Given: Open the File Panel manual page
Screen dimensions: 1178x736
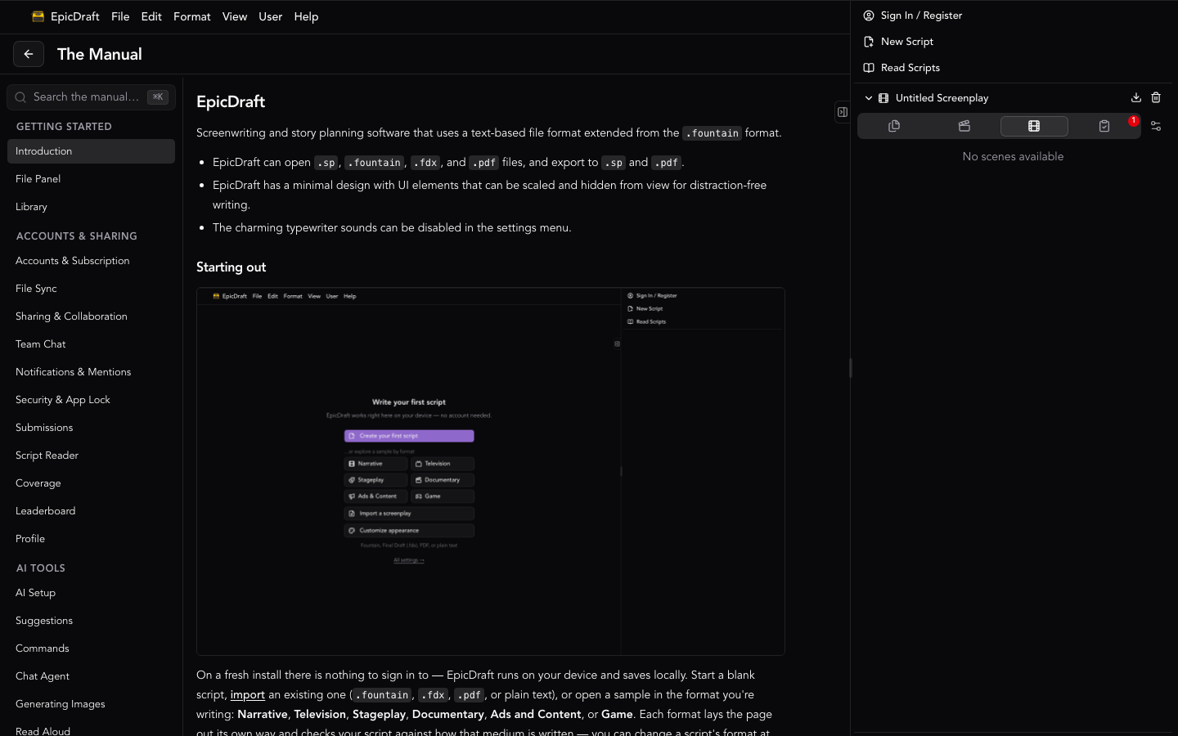Looking at the screenshot, I should (x=91, y=179).
